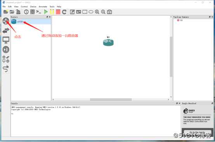
Task: Open console to all devices icon
Action: (x=39, y=12)
